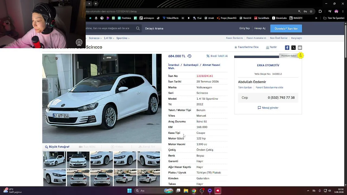Image resolution: width=347 pixels, height=195 pixels.
Task: Click the Ücretsiz İlan Ver button
Action: (286, 28)
